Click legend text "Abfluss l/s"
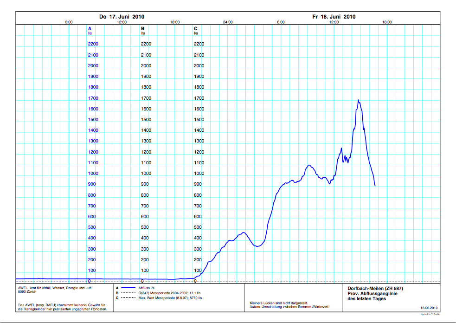The width and height of the screenshot is (456, 323). click(x=146, y=288)
